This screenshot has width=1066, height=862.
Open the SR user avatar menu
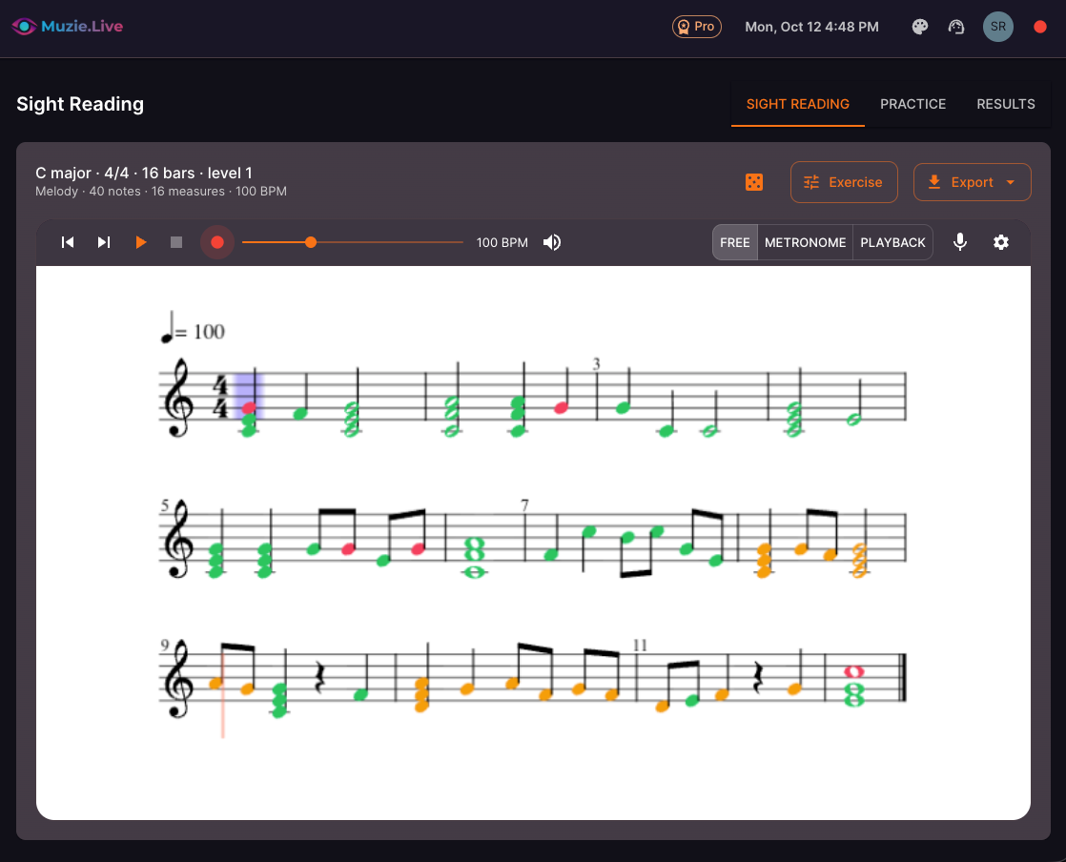pyautogui.click(x=998, y=27)
